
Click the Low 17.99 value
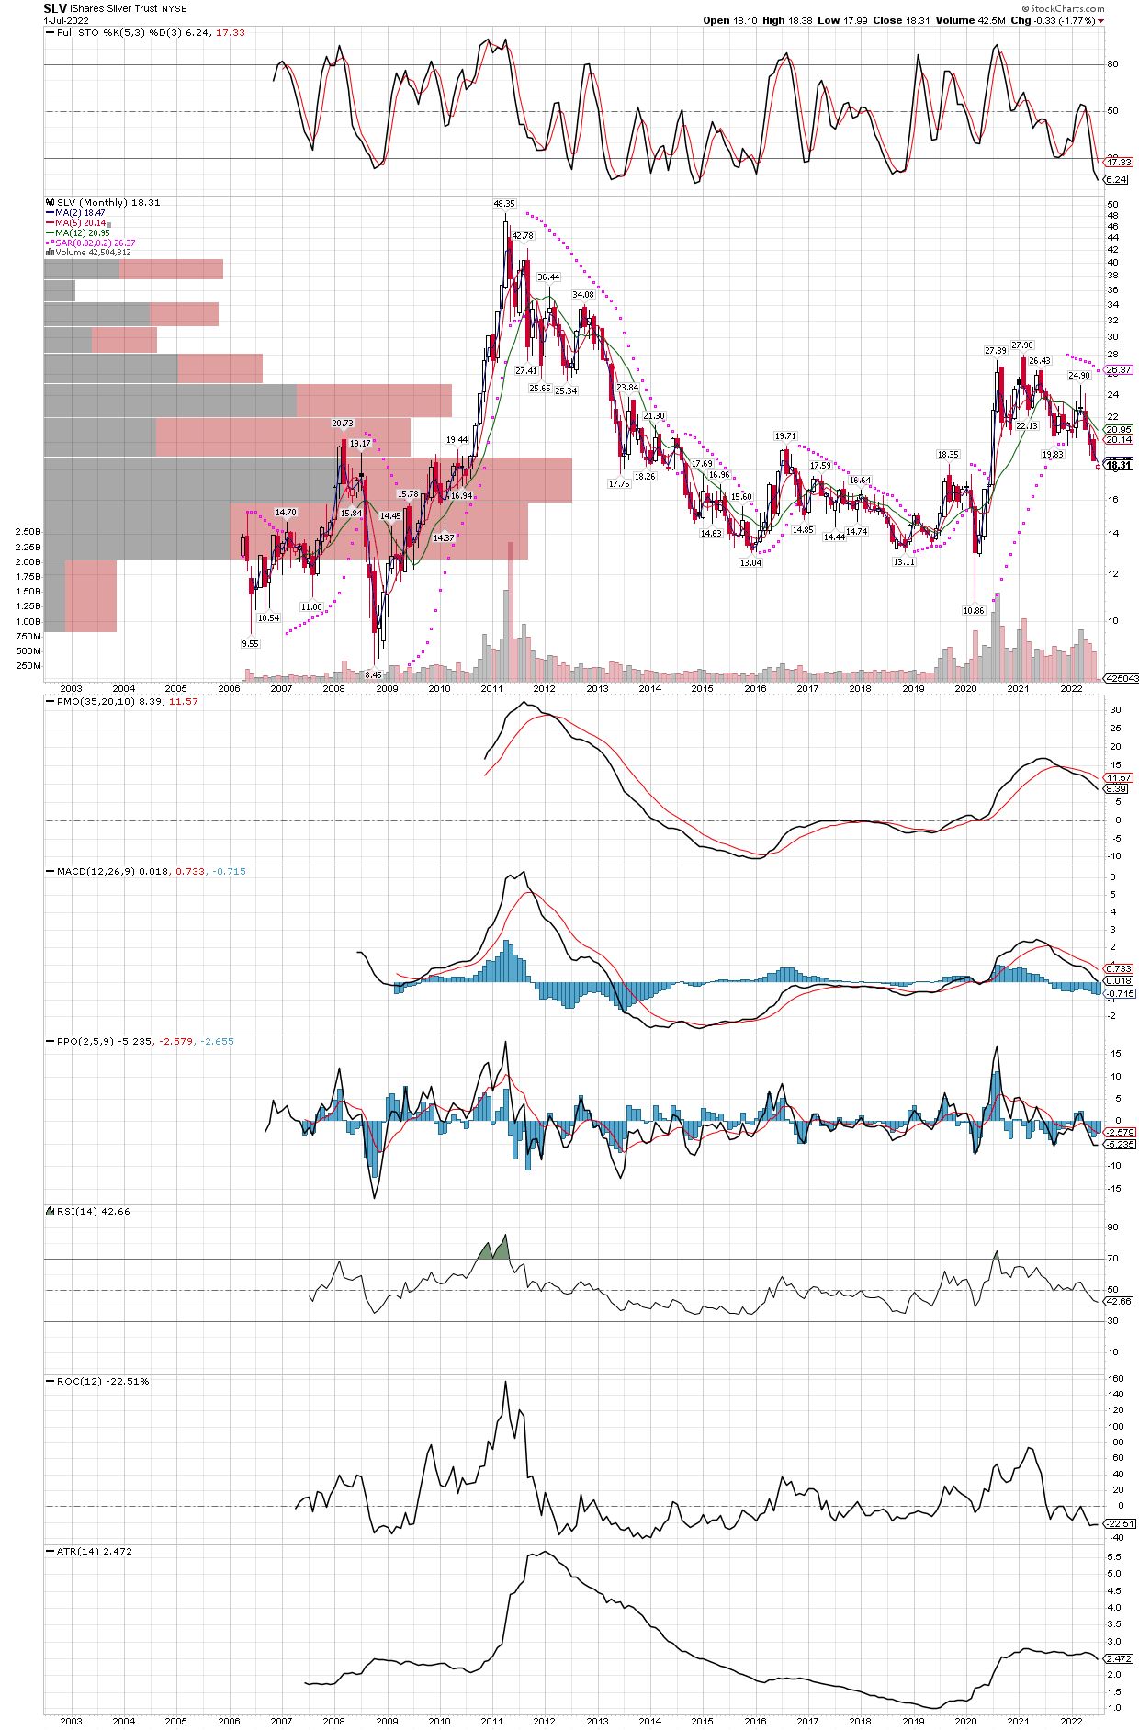(842, 20)
